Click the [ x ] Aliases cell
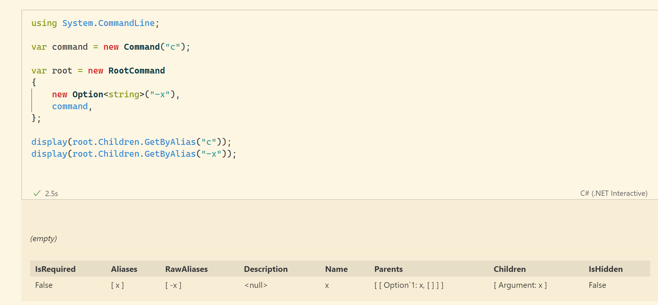The image size is (658, 305). pyautogui.click(x=118, y=285)
